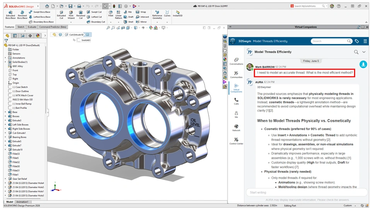Select the Rib tool
This screenshot has width=371, height=209.
128,12
